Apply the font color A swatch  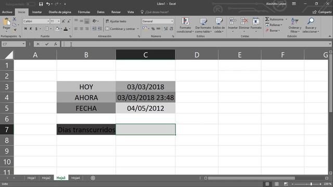66,29
